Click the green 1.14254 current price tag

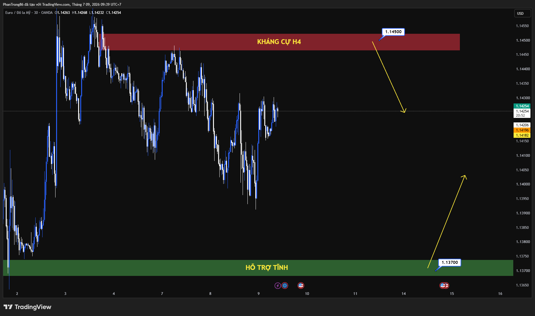(522, 106)
